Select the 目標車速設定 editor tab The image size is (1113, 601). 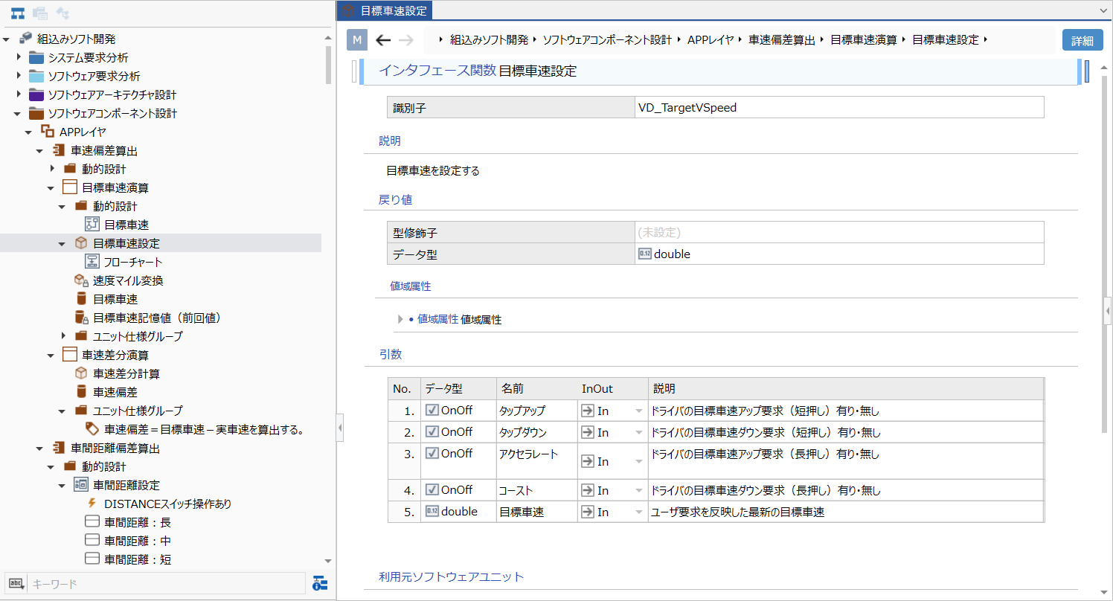click(x=385, y=10)
